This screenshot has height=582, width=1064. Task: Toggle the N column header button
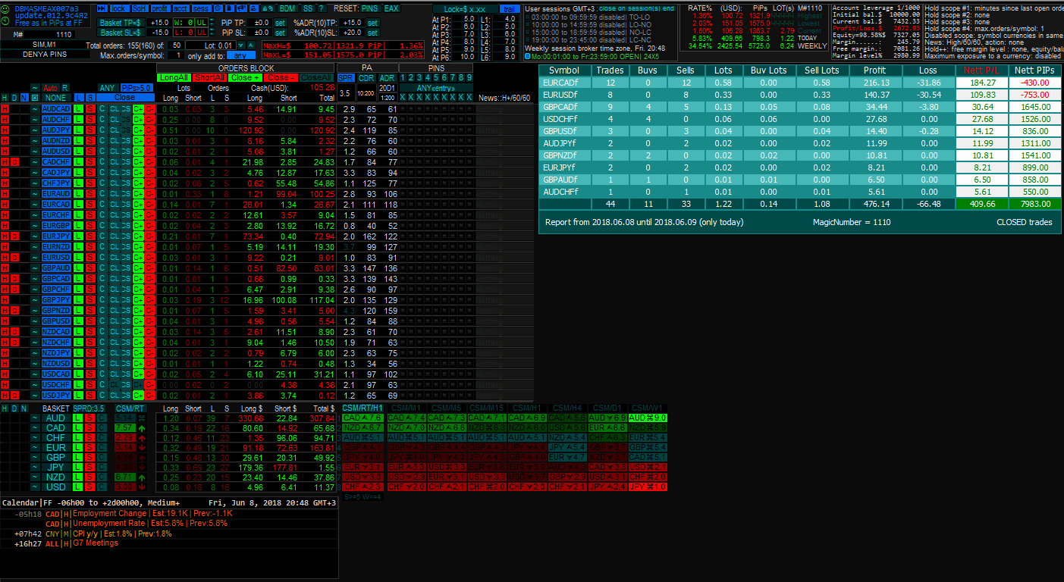[24, 98]
